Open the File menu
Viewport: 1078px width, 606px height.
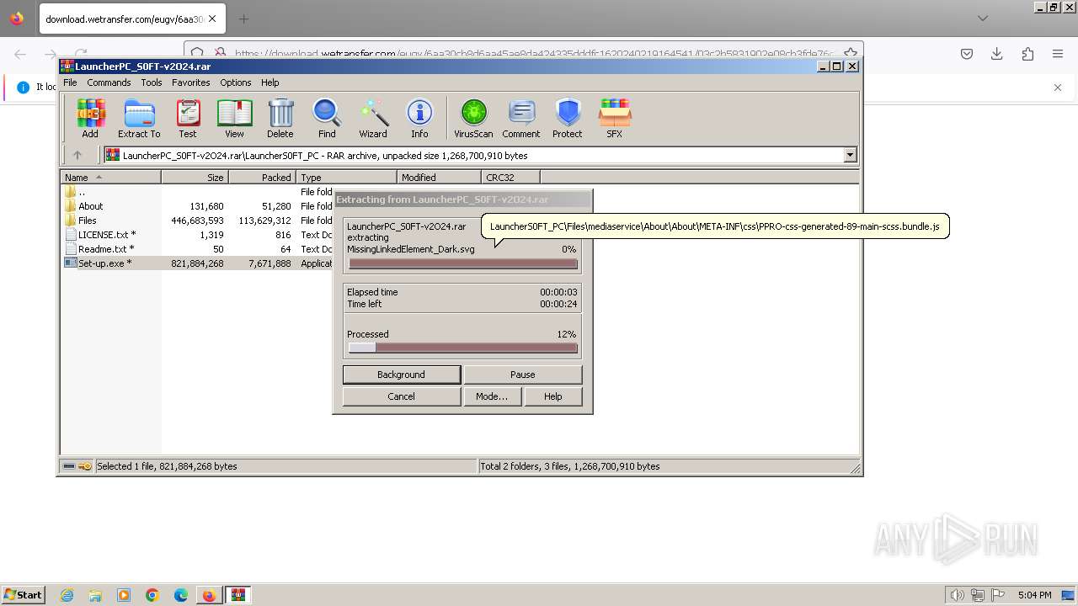pos(70,82)
